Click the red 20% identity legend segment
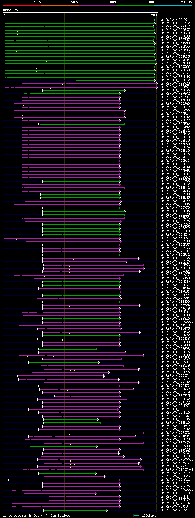The height and width of the screenshot is (518, 195). pos(22,5)
